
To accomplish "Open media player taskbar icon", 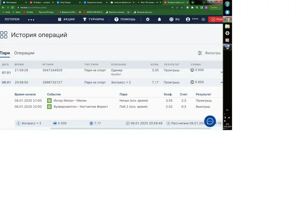I will [x=227, y=40].
